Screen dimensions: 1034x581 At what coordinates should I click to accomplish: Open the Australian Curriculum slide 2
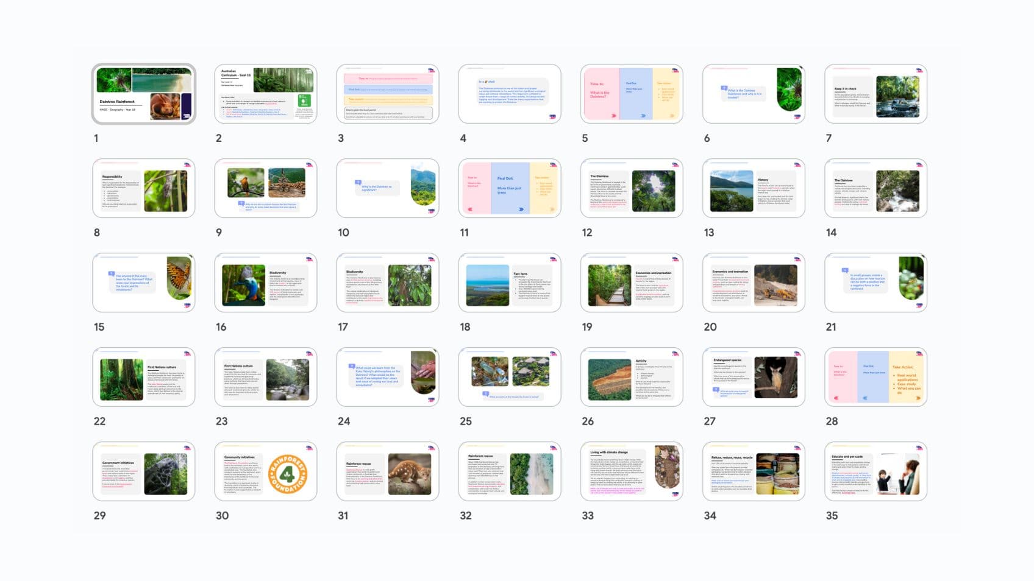click(266, 94)
